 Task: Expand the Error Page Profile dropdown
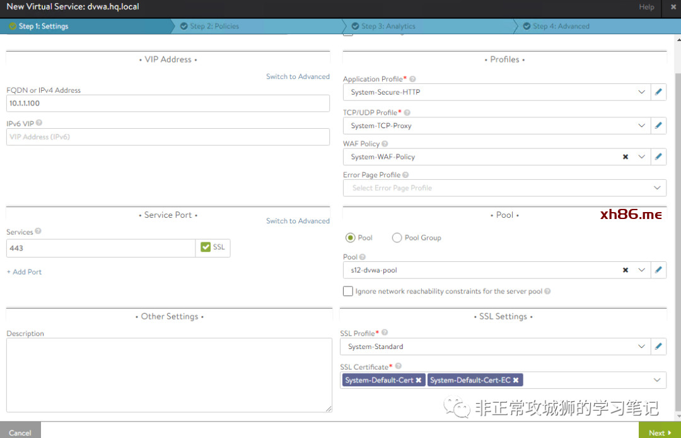tap(658, 188)
